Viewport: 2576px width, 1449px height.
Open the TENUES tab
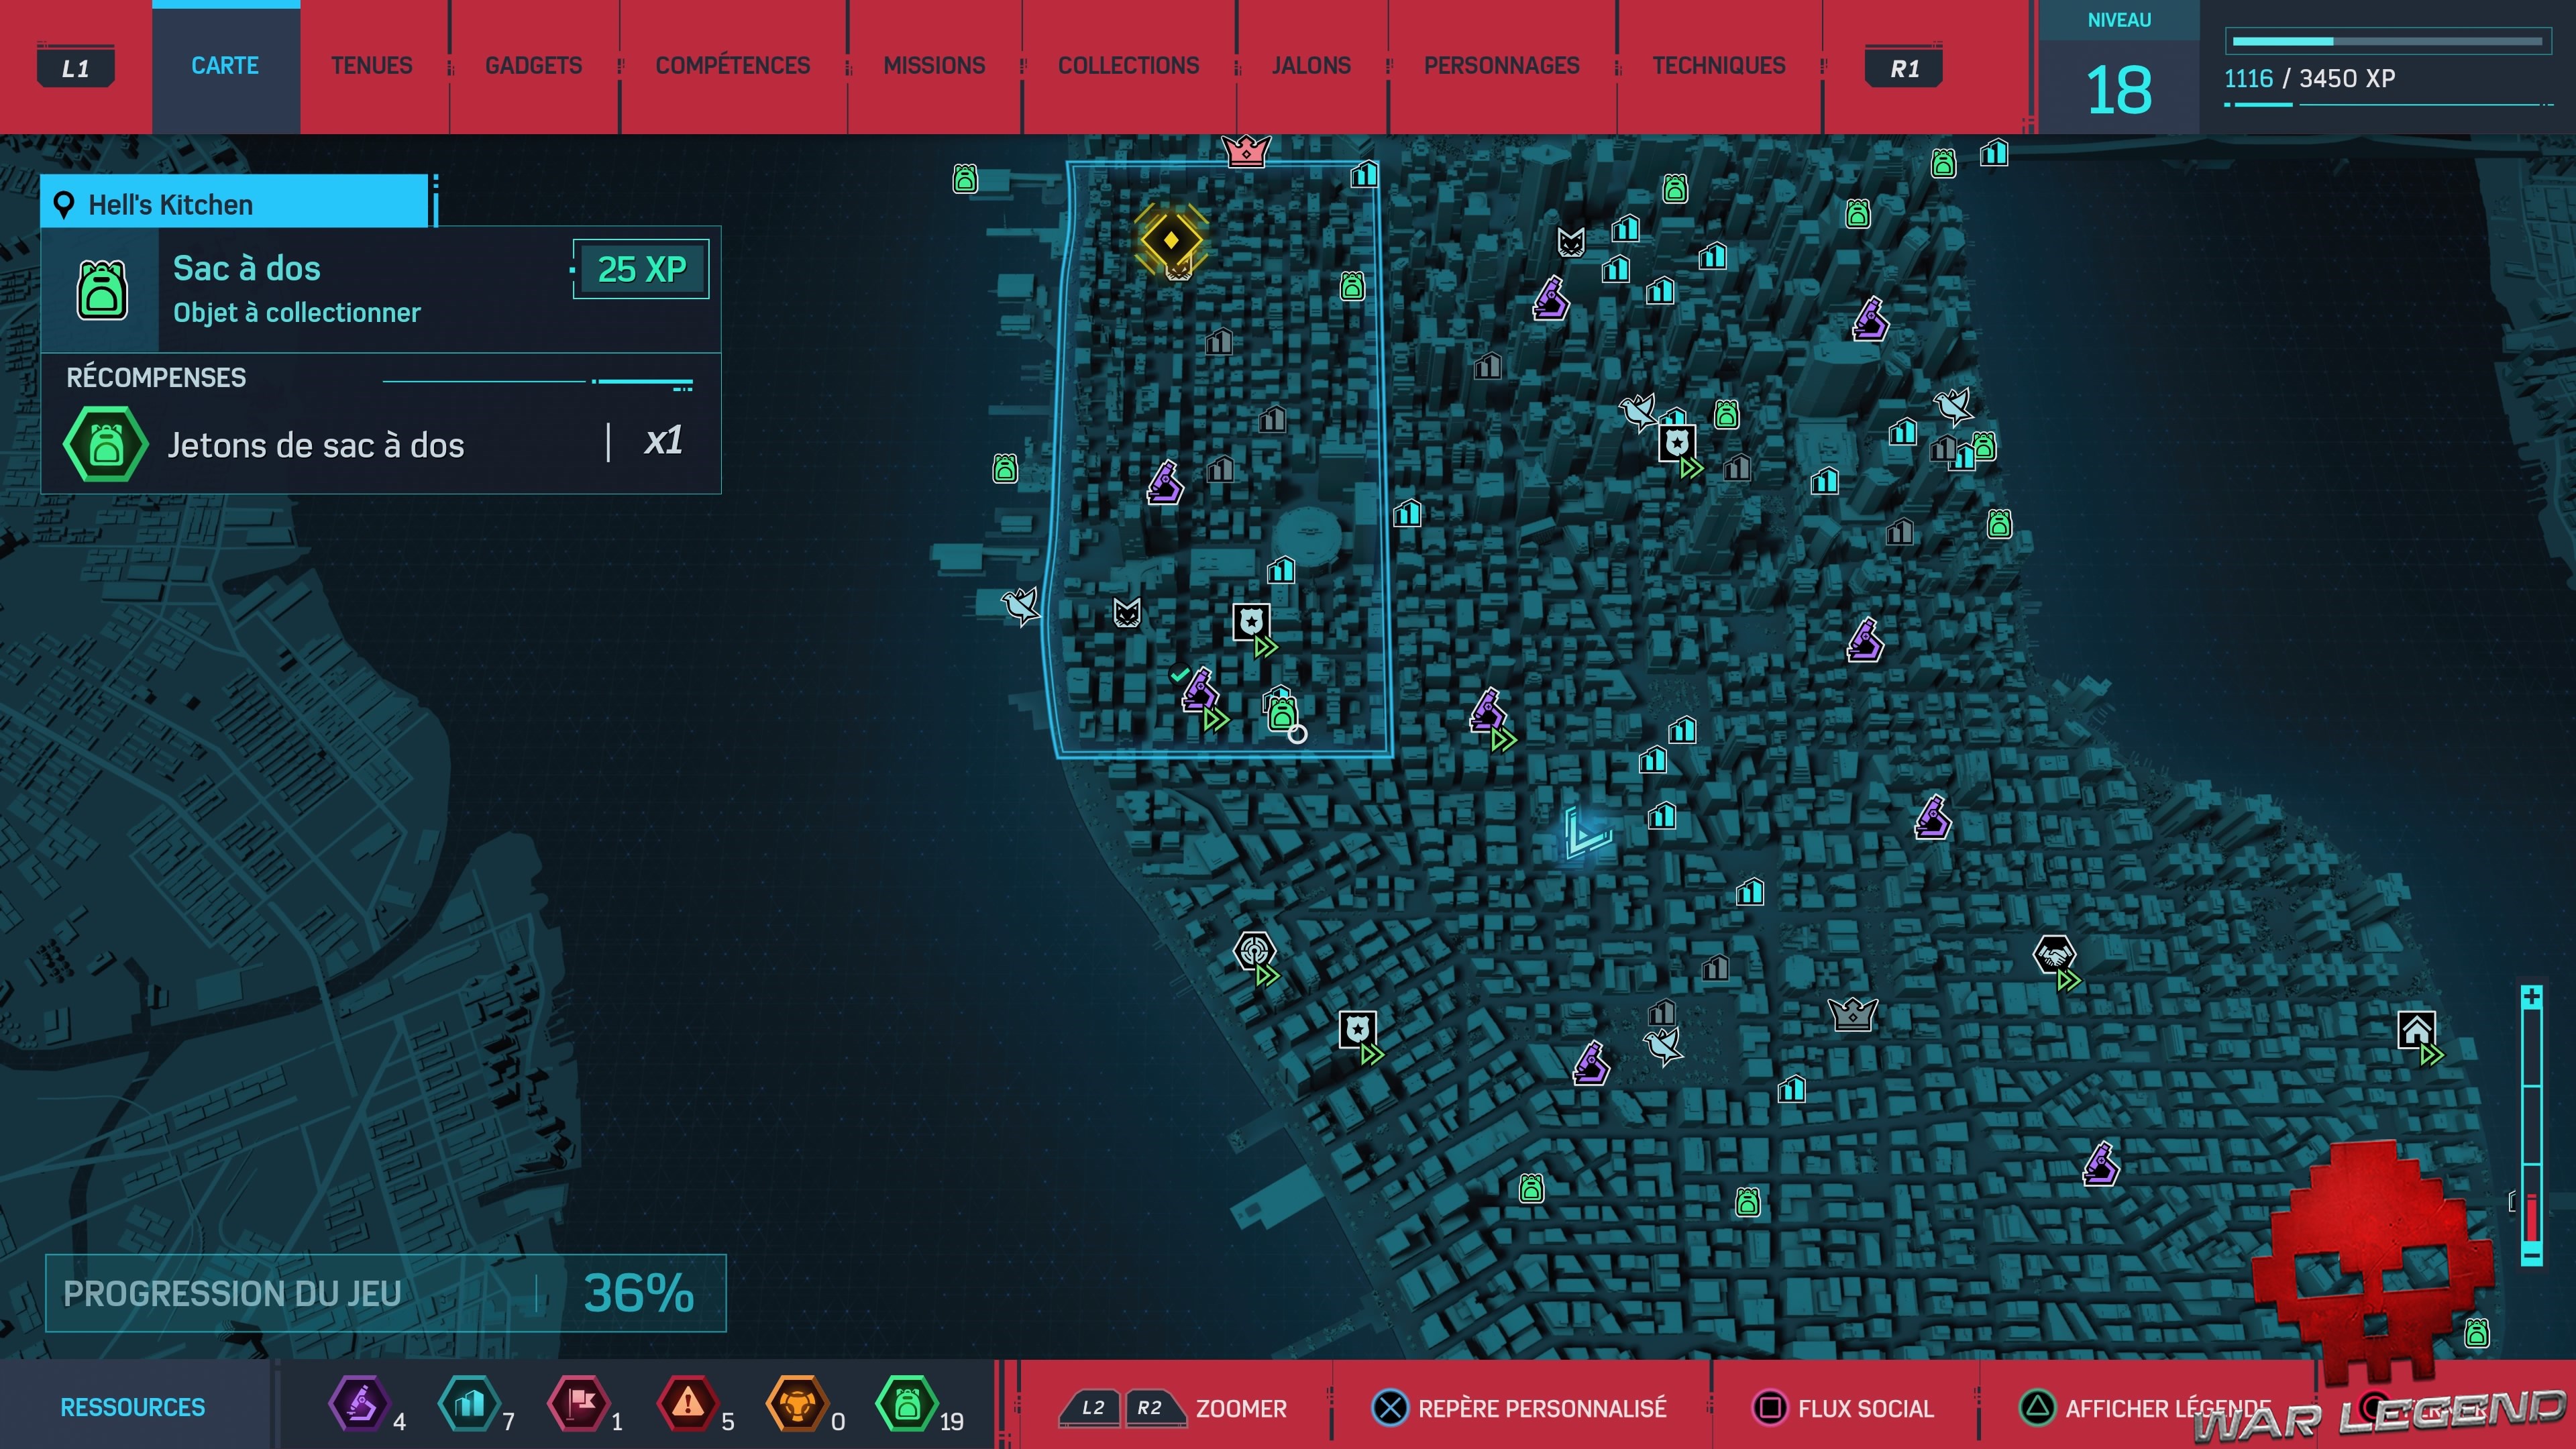click(371, 66)
